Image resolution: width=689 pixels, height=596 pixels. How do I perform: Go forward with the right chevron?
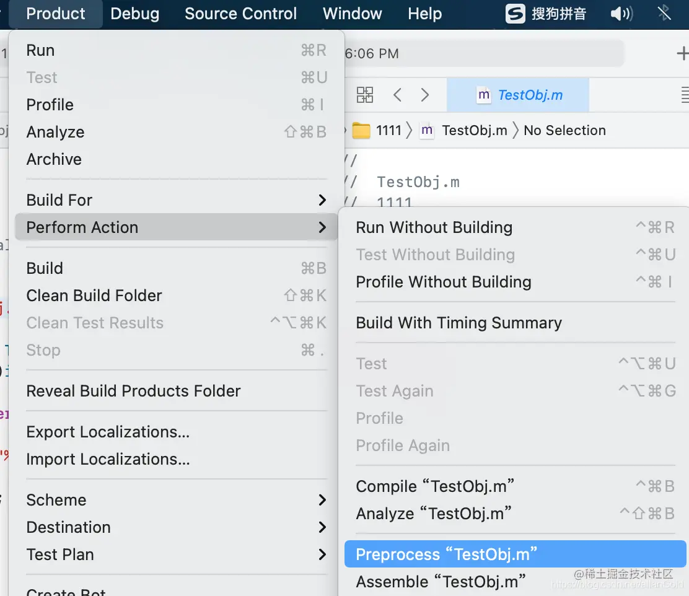click(425, 95)
